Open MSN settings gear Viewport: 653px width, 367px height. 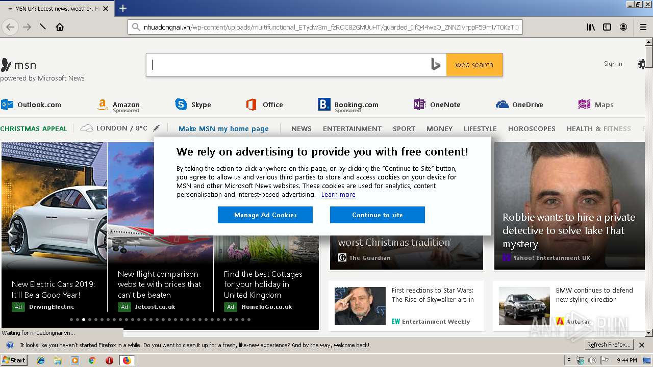click(x=641, y=64)
